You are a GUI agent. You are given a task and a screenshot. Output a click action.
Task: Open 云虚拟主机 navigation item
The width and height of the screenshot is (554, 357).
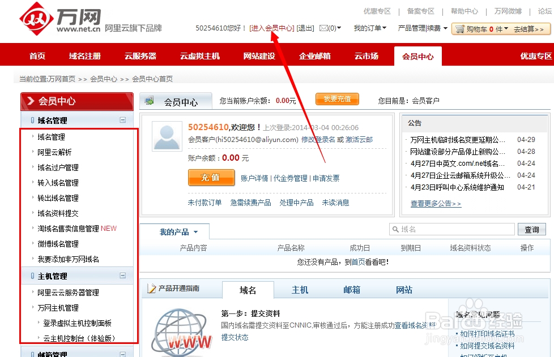pos(199,56)
